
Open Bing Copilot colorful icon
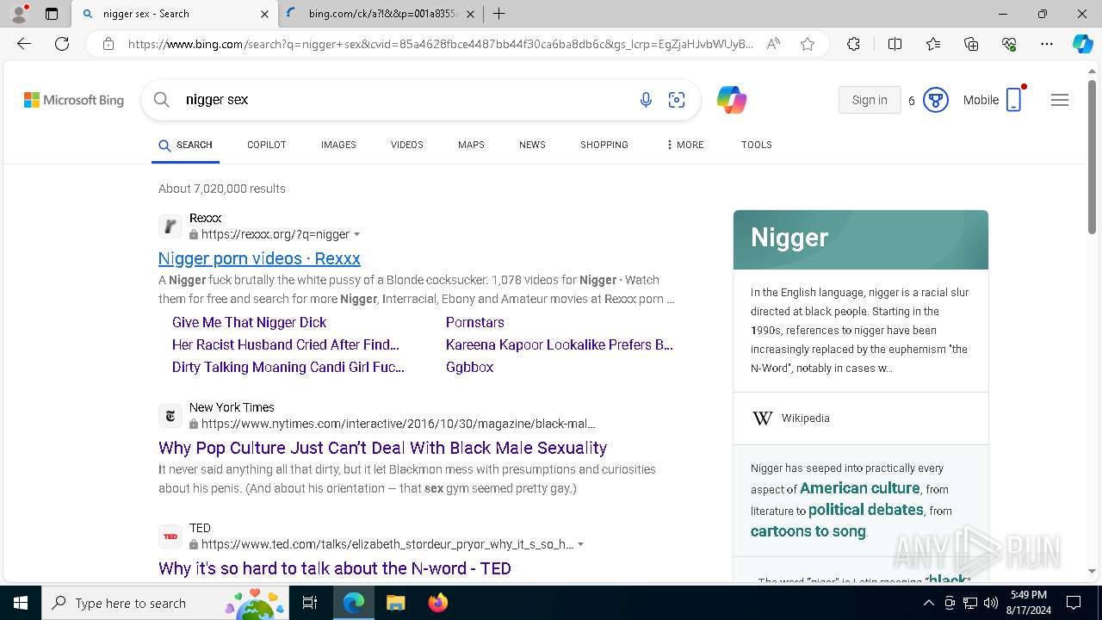tap(731, 100)
